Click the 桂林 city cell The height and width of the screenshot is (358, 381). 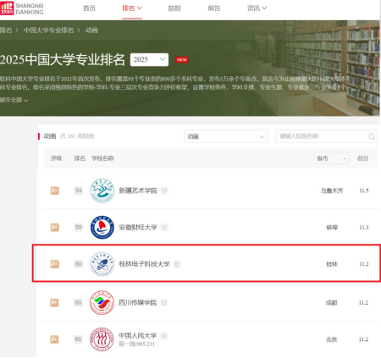click(x=332, y=264)
